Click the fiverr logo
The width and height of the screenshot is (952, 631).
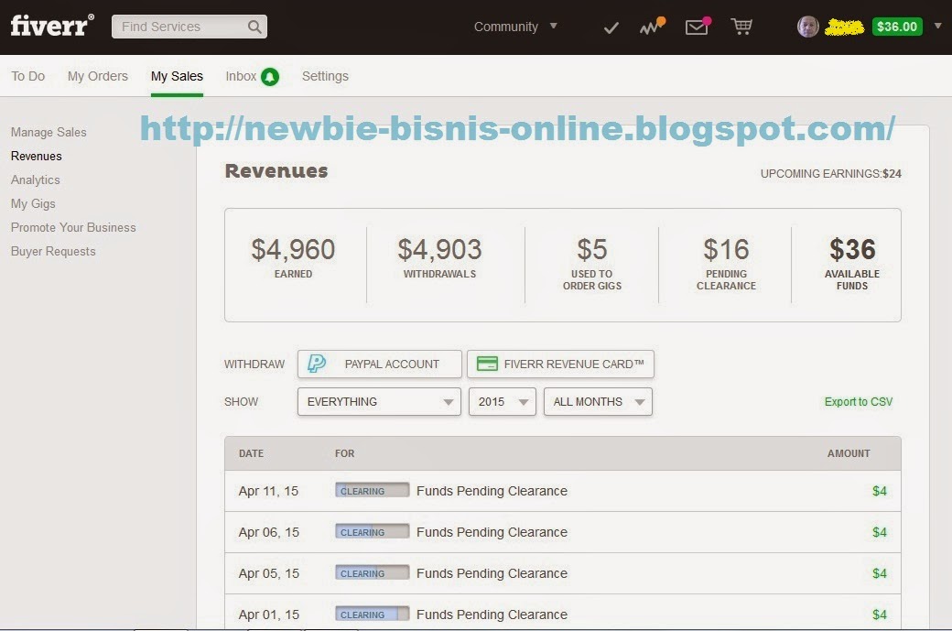click(48, 26)
